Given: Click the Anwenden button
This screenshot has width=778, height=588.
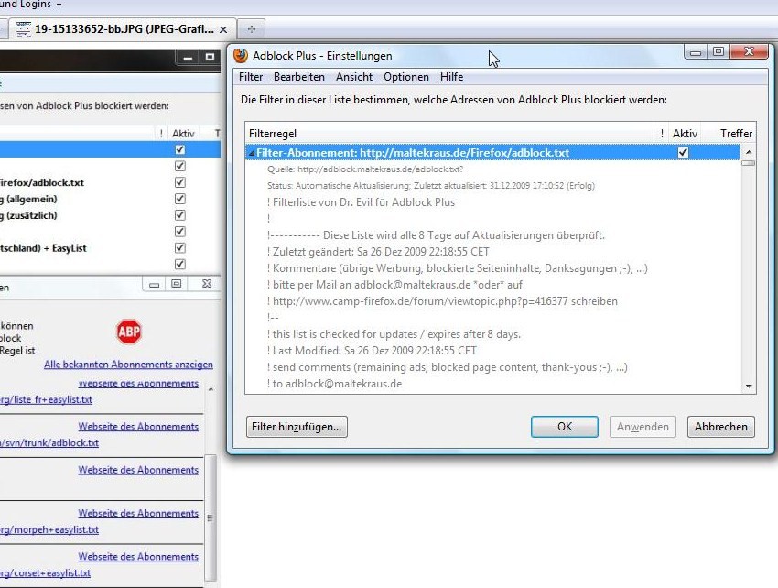Looking at the screenshot, I should 643,427.
